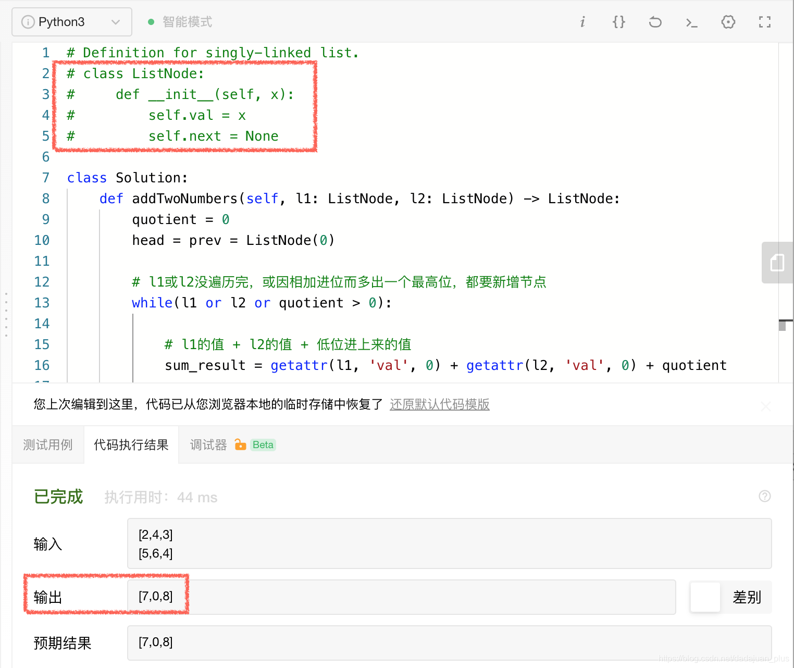Open the info panel icon
794x668 pixels.
[582, 22]
